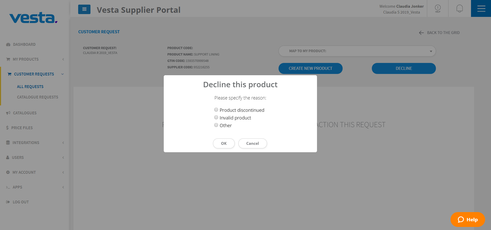Go back via Back To The Grid link
The image size is (491, 230).
(x=439, y=33)
